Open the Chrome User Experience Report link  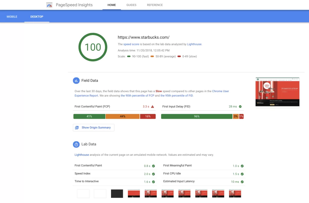click(152, 93)
